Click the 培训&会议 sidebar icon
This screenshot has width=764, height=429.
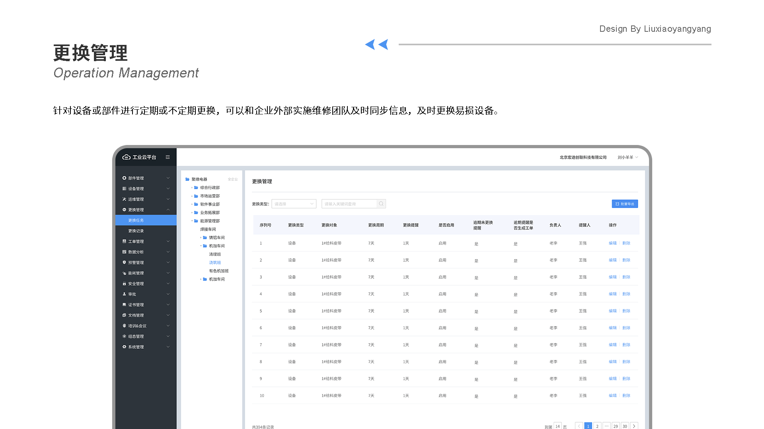124,326
